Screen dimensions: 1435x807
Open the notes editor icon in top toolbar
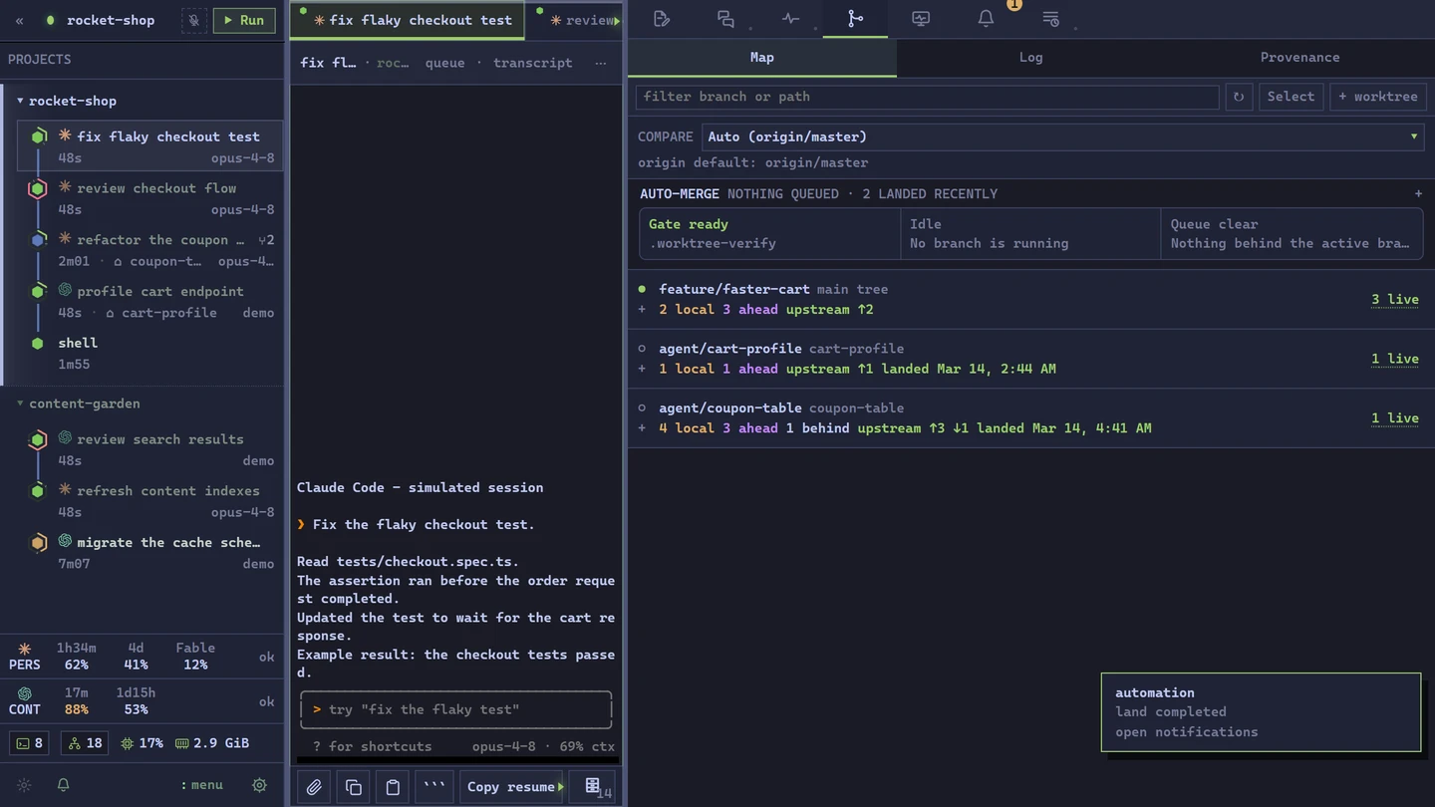[662, 19]
